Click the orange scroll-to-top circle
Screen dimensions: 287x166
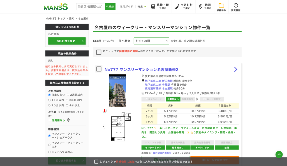tap(279, 154)
